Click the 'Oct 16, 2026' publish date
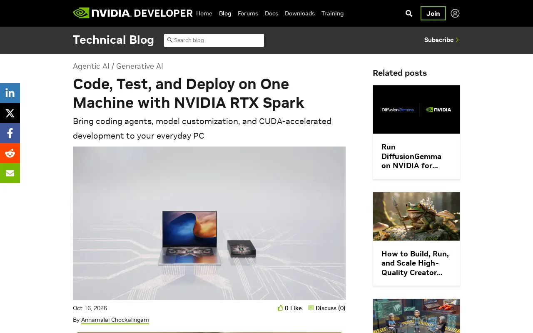 click(90, 308)
